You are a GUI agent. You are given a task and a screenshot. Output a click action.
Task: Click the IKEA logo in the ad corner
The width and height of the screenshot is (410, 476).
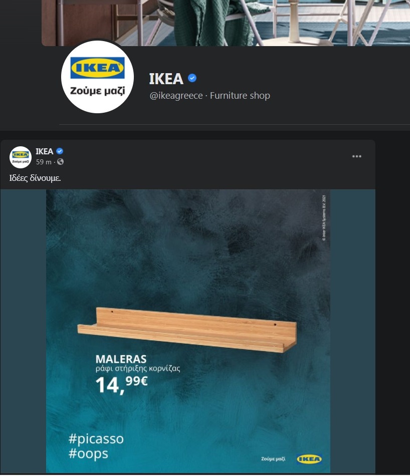(309, 459)
